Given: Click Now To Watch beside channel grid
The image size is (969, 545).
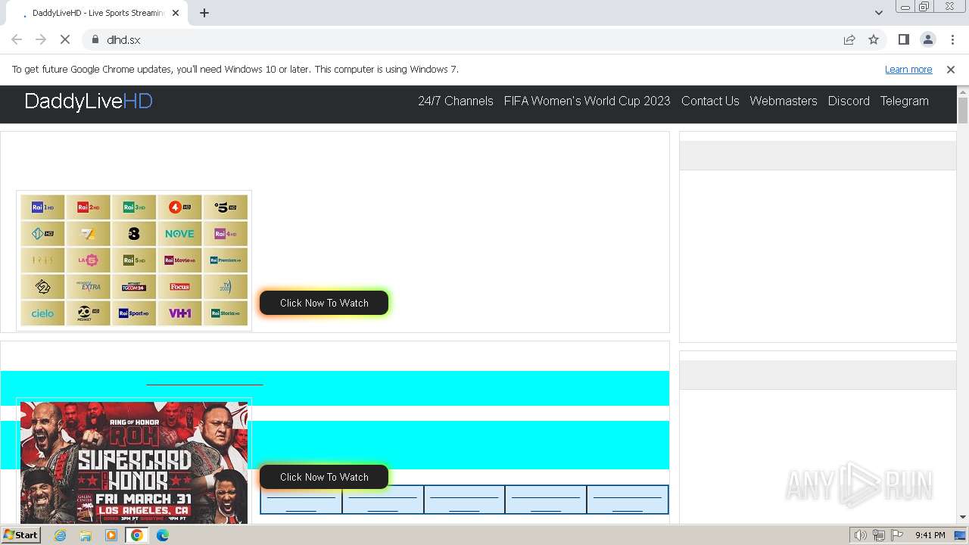Looking at the screenshot, I should 324,303.
